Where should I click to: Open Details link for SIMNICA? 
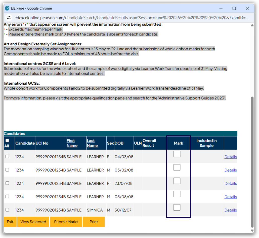[230, 210]
